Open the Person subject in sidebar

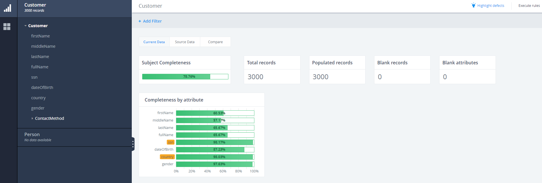[x=74, y=137]
